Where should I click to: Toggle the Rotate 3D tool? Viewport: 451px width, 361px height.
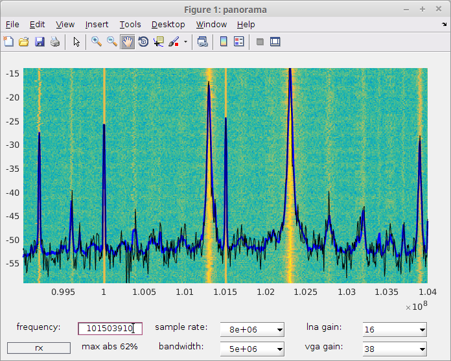143,41
